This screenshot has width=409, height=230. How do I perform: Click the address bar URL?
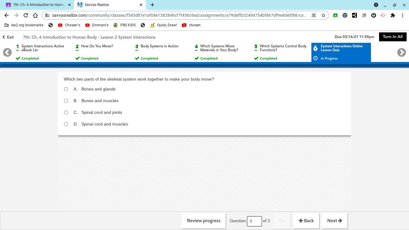click(x=179, y=15)
